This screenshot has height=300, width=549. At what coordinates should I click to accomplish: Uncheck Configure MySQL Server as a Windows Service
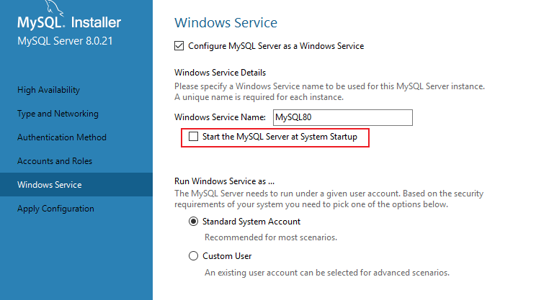pyautogui.click(x=179, y=46)
